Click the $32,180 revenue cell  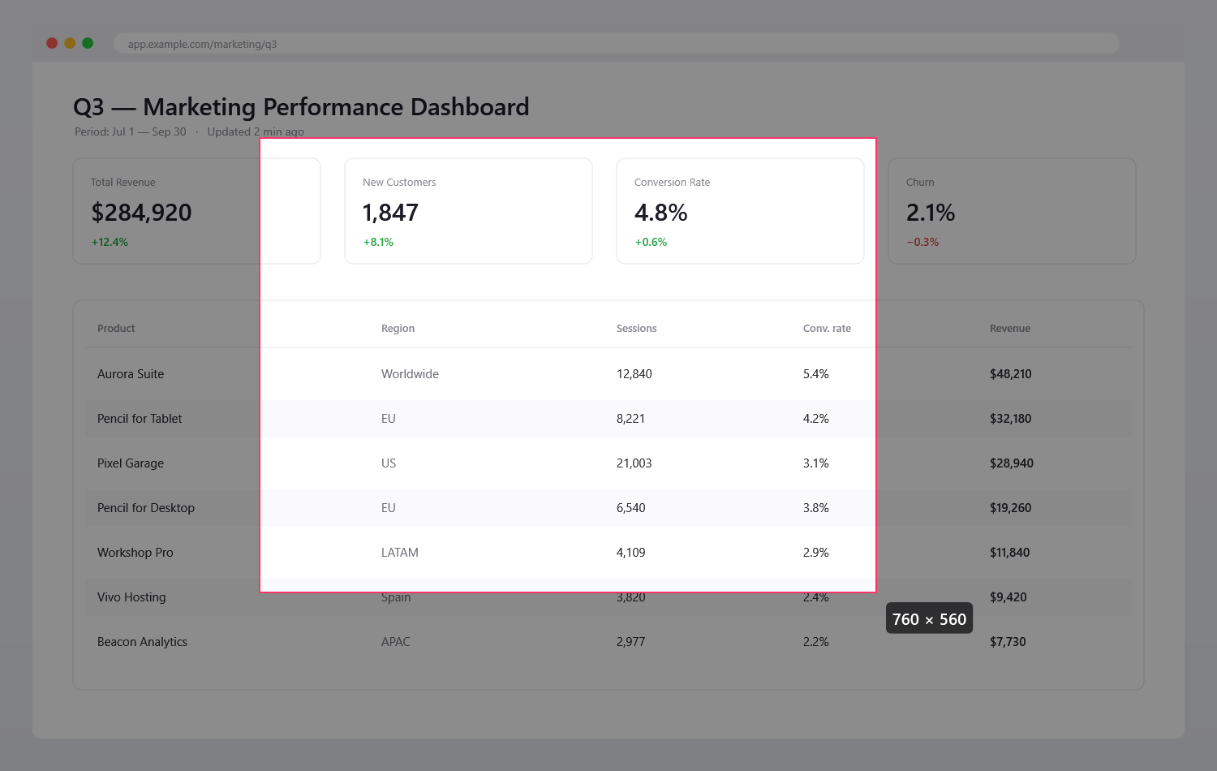click(1011, 419)
